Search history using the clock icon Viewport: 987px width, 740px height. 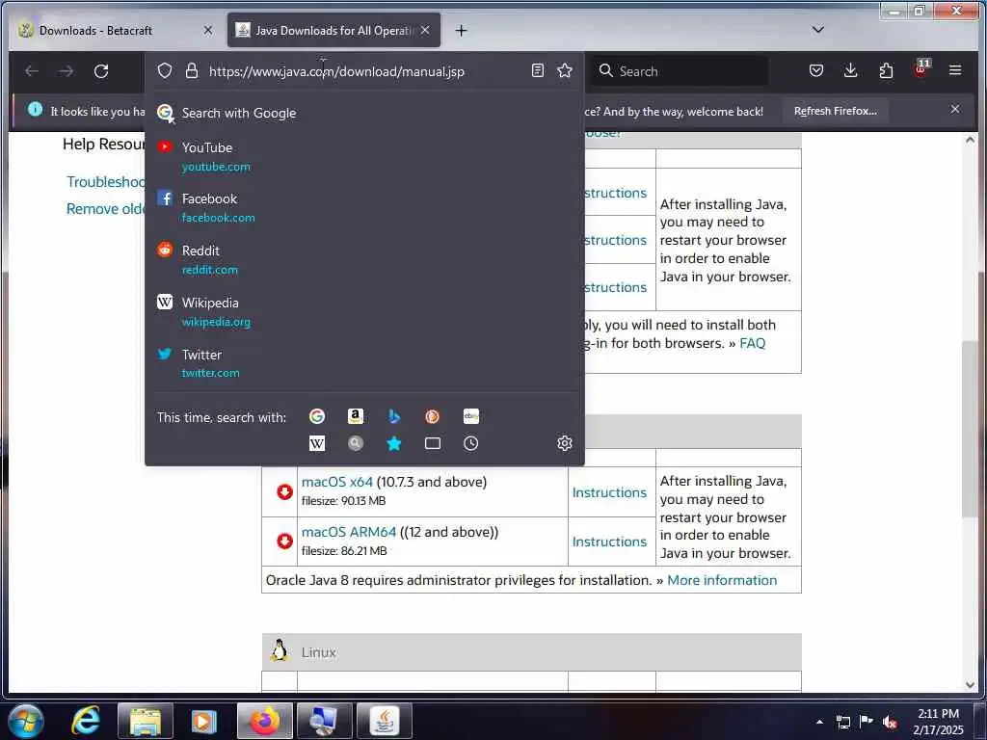[470, 443]
